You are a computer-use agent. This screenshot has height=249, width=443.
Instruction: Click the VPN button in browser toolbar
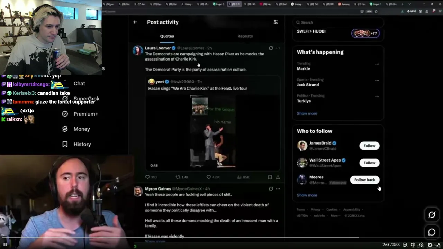(x=412, y=11)
